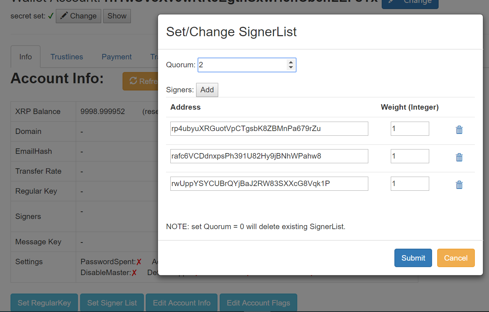Click the address field of the rafc6 signer

pos(269,156)
